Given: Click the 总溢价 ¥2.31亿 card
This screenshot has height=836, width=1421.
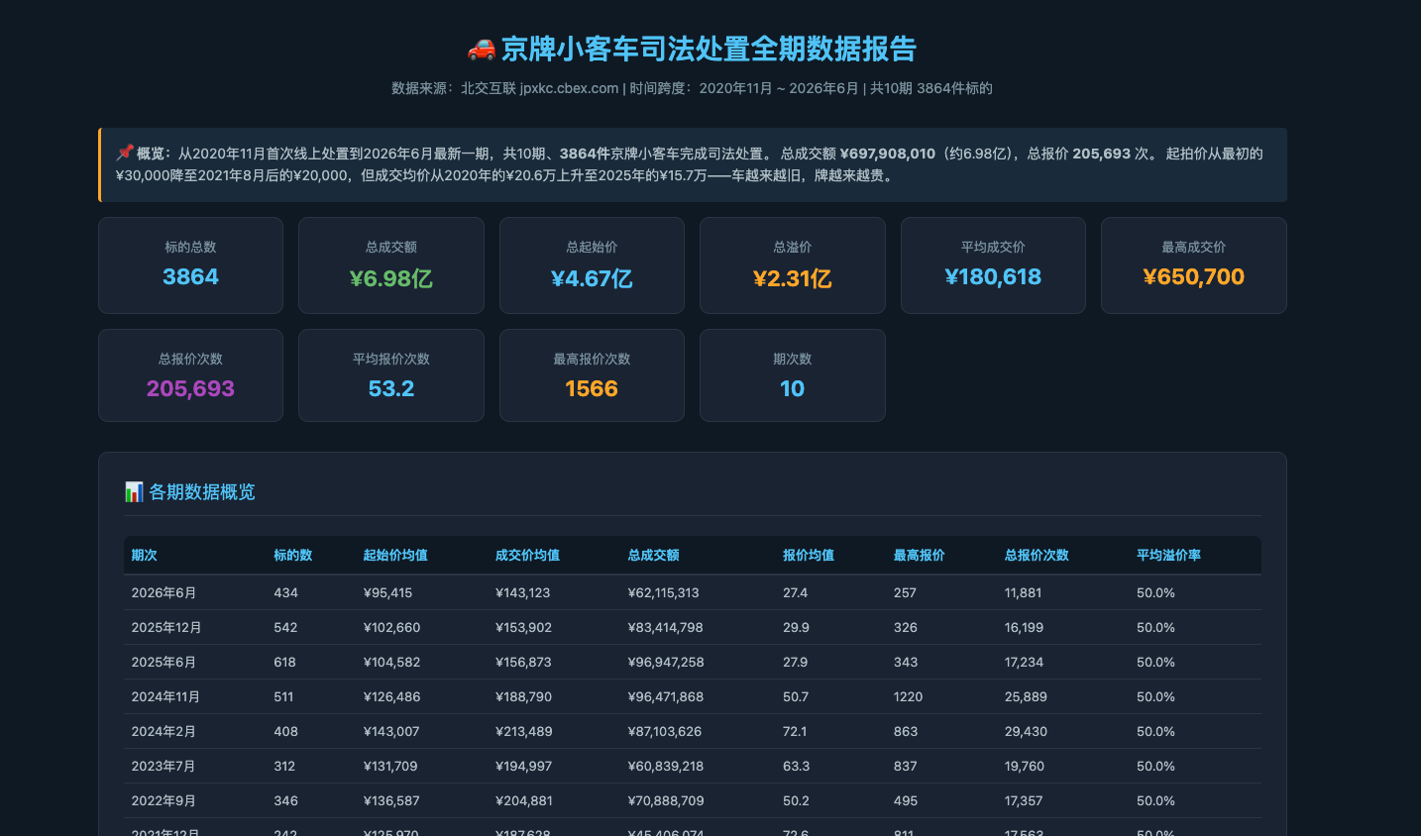Looking at the screenshot, I should coord(793,265).
